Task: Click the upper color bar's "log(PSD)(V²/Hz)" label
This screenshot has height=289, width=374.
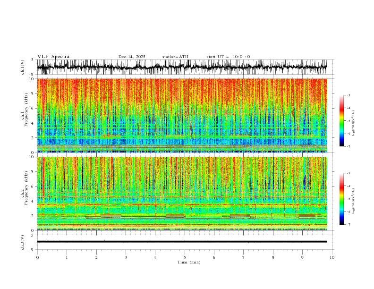Action: [x=353, y=123]
